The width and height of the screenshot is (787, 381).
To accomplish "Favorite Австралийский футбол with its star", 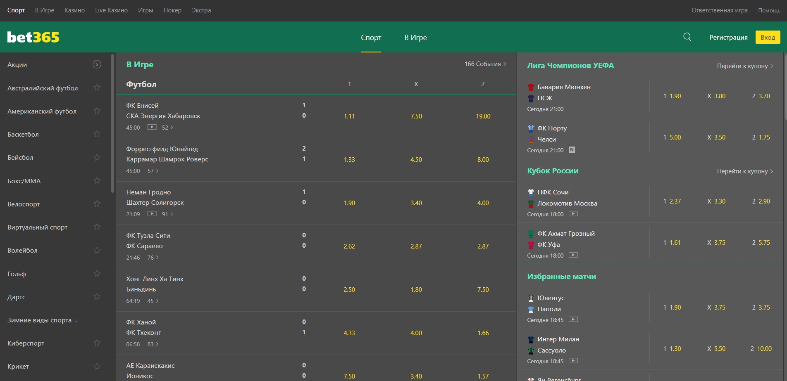I will (97, 88).
